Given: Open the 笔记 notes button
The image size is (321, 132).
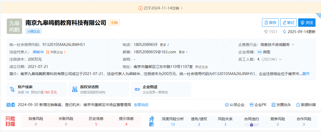Looking at the screenshot, I should (x=288, y=23).
